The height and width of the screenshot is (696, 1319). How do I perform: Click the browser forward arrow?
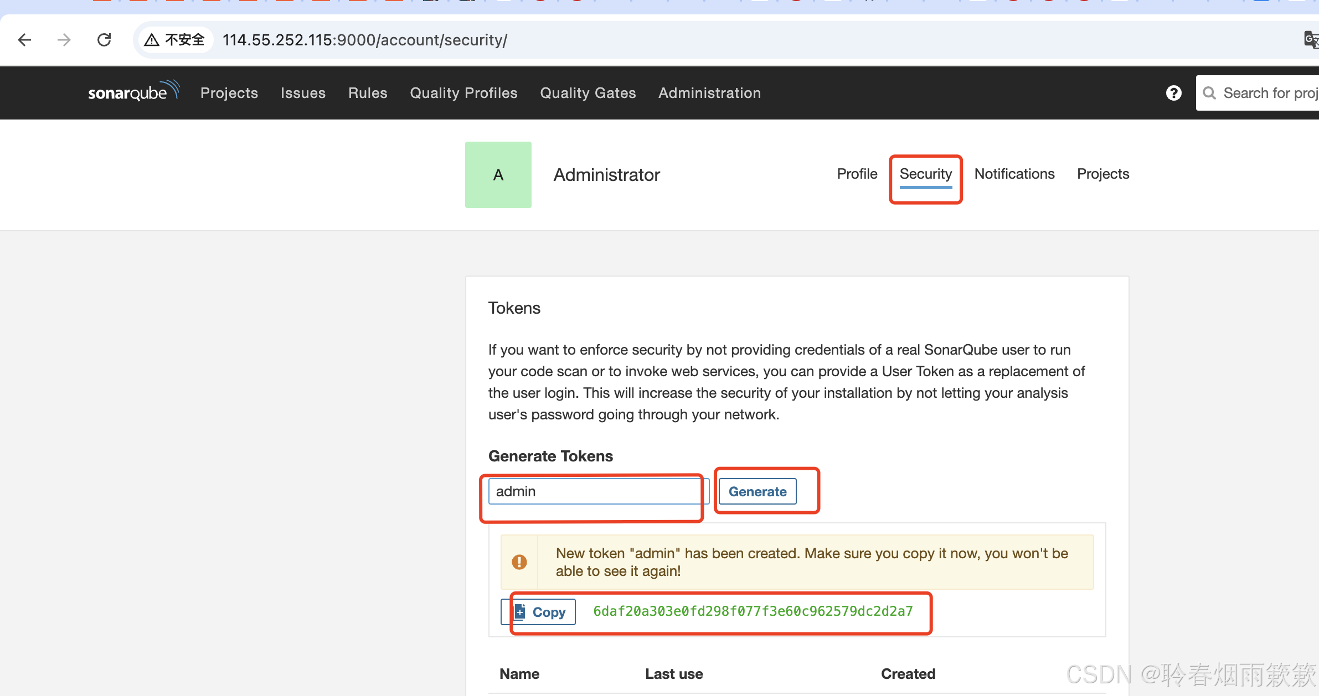coord(64,40)
